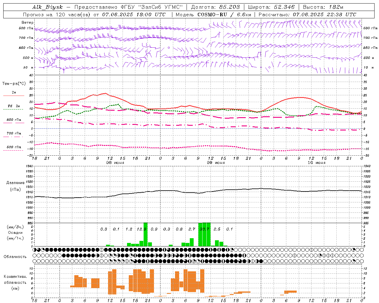379x303 pixels.
Task: Click the '(мм/3ч.)' unit label
Action: (15, 227)
